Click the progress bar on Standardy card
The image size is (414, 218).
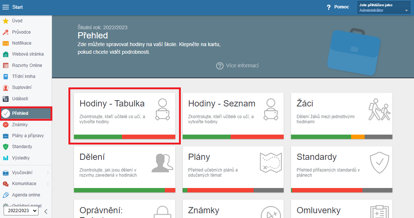[x=342, y=190]
